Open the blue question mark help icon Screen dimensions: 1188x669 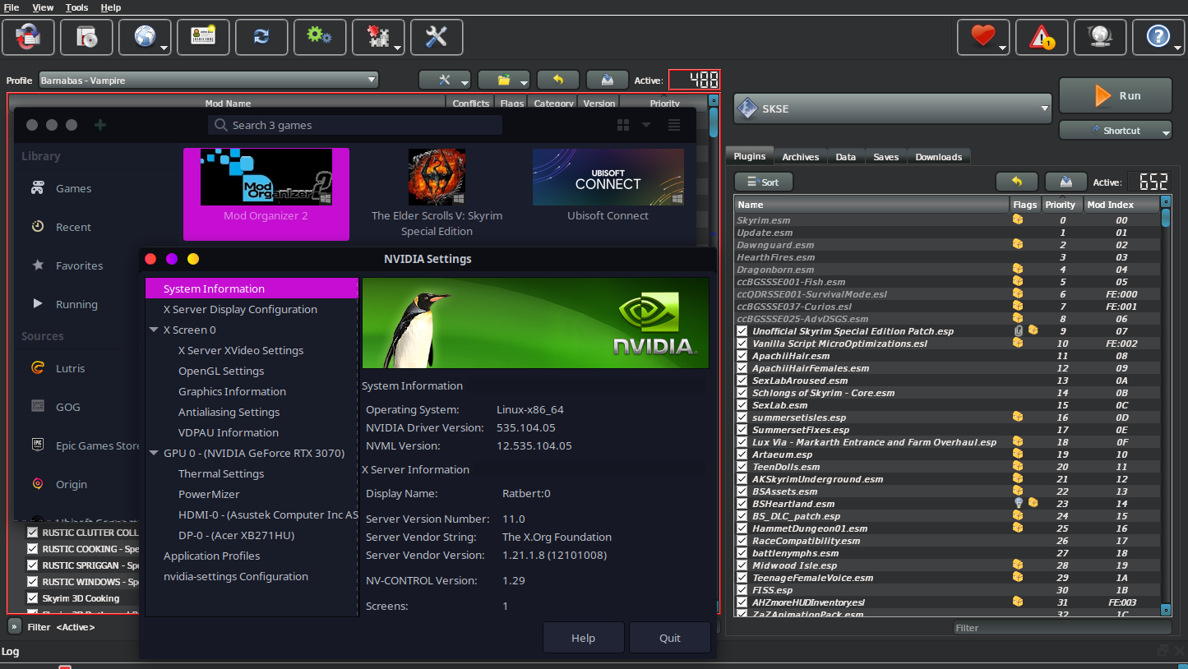pos(1158,37)
